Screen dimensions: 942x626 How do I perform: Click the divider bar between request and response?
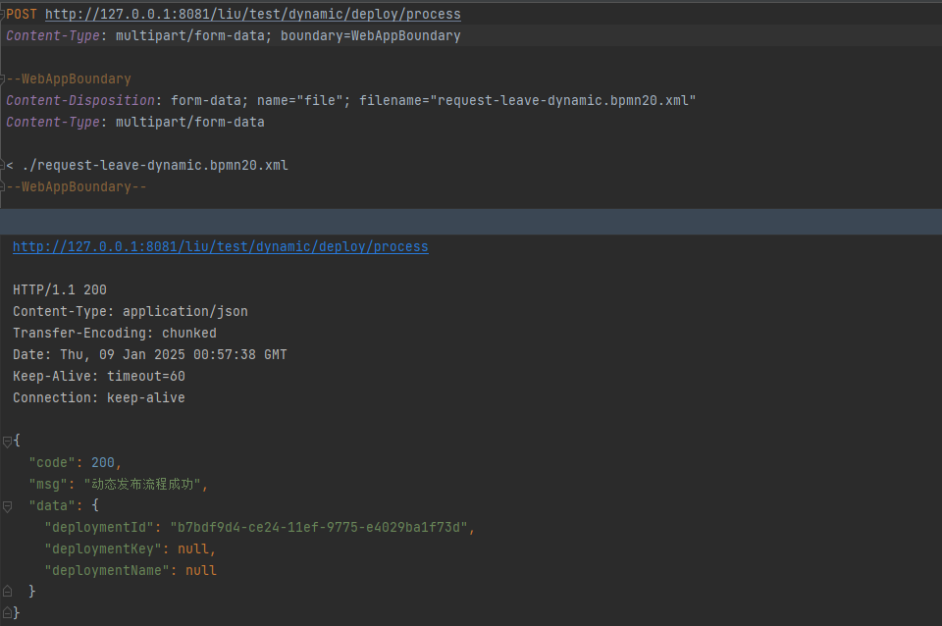tap(471, 221)
